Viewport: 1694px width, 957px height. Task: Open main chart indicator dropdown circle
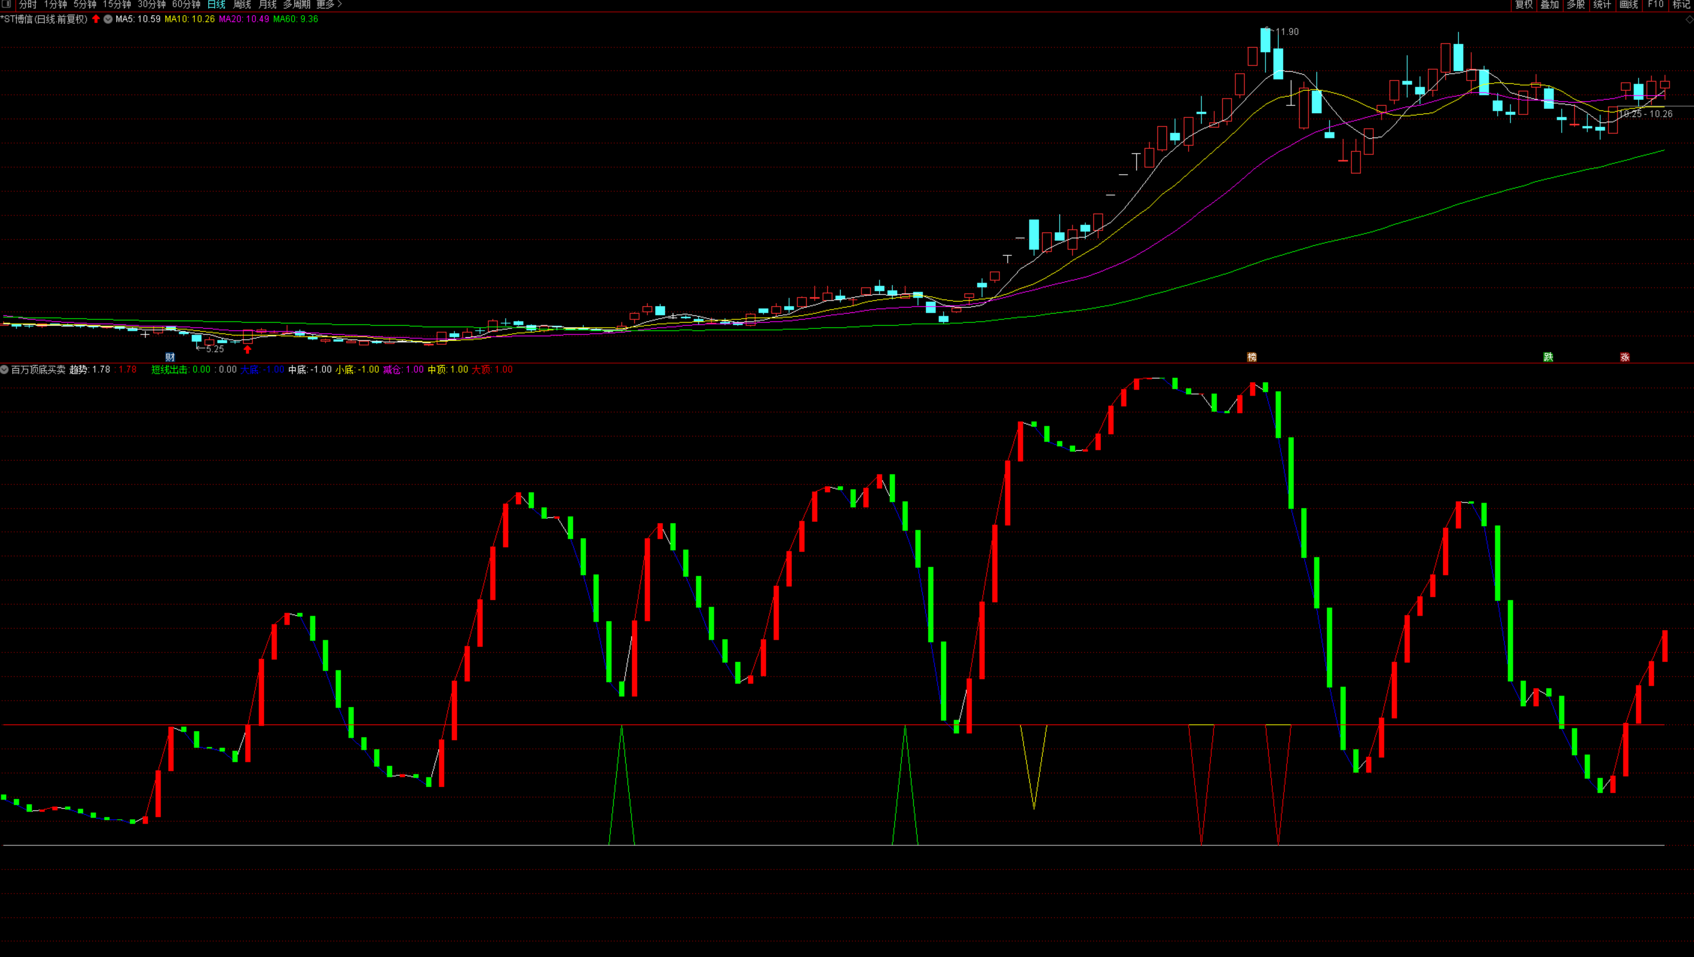point(108,19)
